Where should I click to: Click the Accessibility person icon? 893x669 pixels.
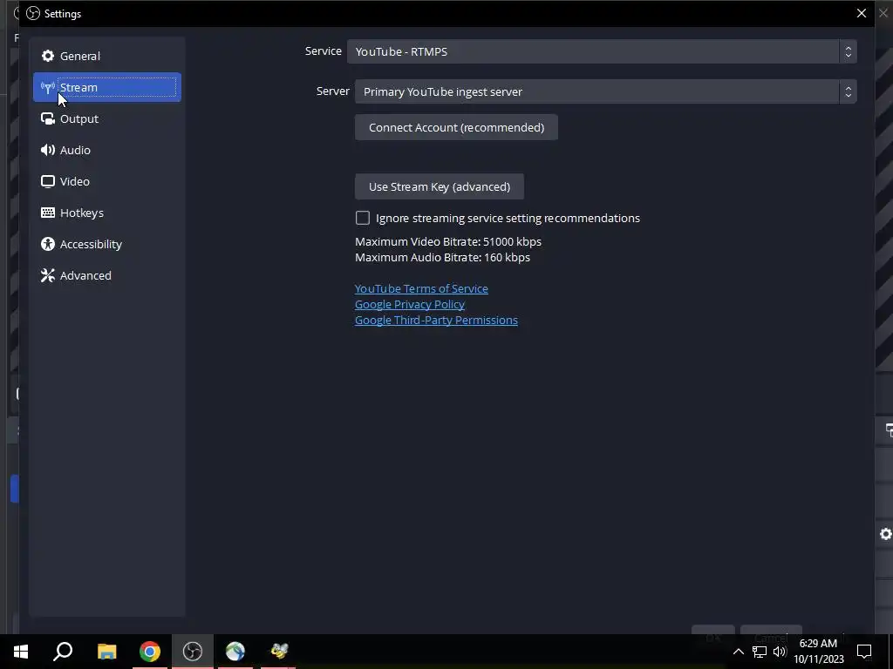click(48, 244)
